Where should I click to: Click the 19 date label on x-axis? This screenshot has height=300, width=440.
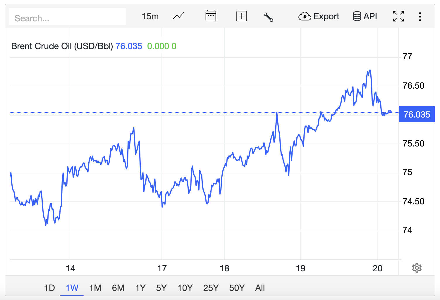click(x=300, y=268)
